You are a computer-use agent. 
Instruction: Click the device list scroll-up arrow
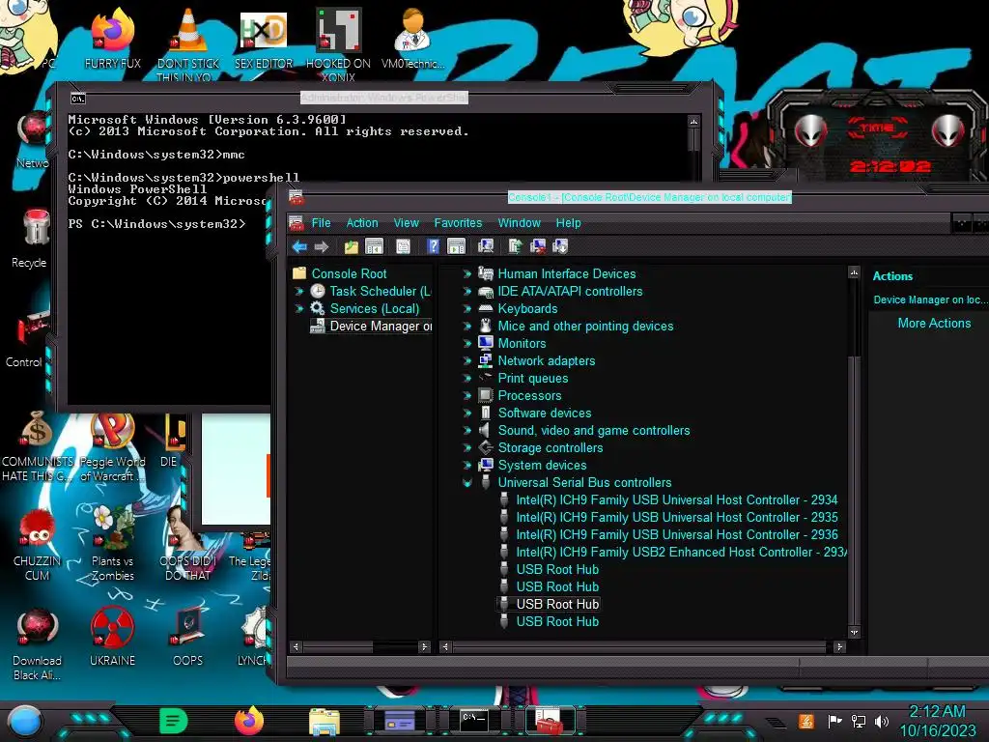click(x=854, y=272)
